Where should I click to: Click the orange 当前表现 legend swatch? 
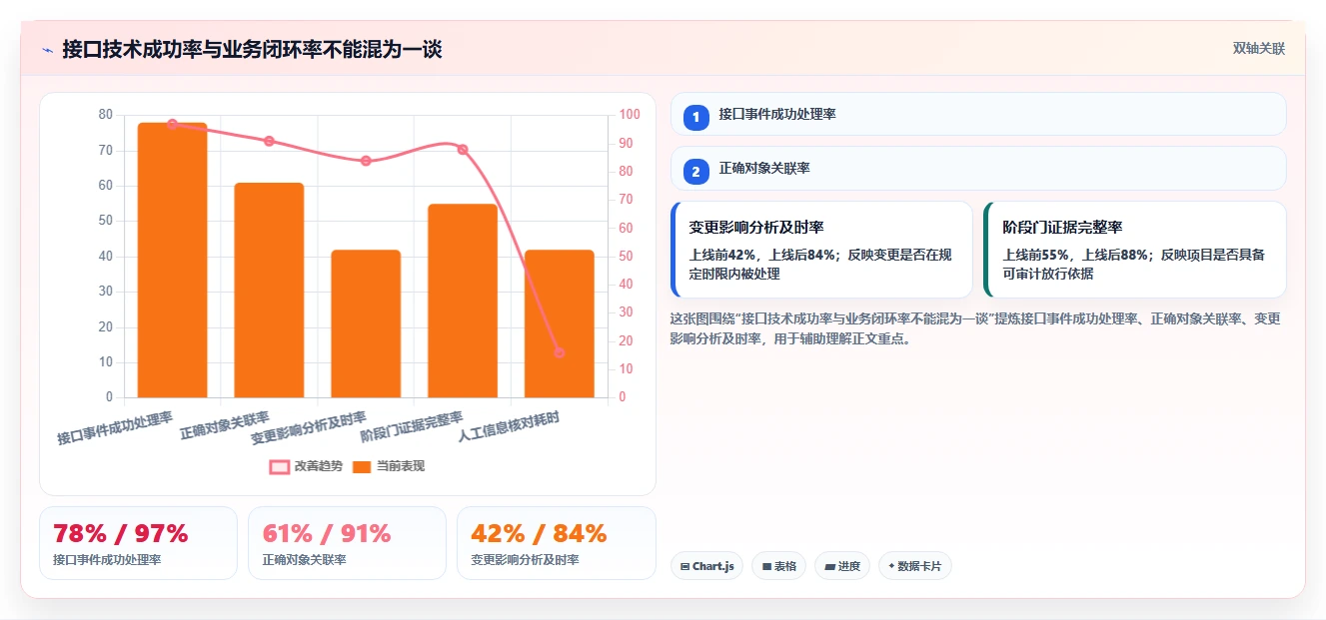pos(363,466)
